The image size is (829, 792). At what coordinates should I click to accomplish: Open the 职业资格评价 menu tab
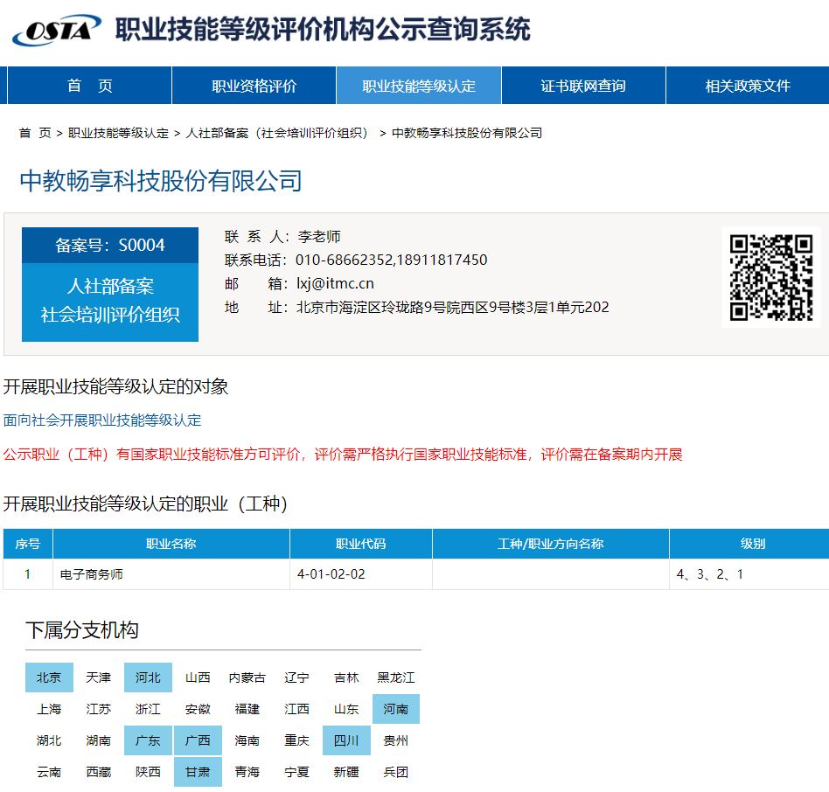tap(254, 86)
